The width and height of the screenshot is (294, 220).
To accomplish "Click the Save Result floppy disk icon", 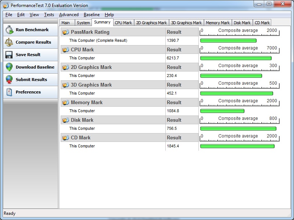I will (9, 55).
